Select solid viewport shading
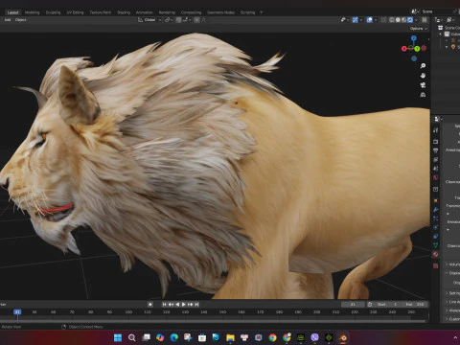 (398, 20)
